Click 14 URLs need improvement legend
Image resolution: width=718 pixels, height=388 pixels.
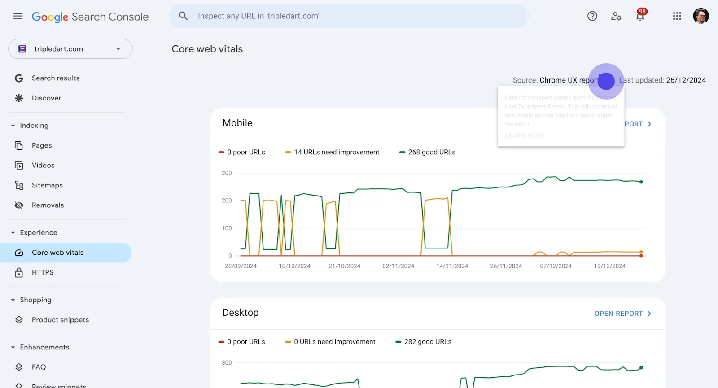[332, 152]
